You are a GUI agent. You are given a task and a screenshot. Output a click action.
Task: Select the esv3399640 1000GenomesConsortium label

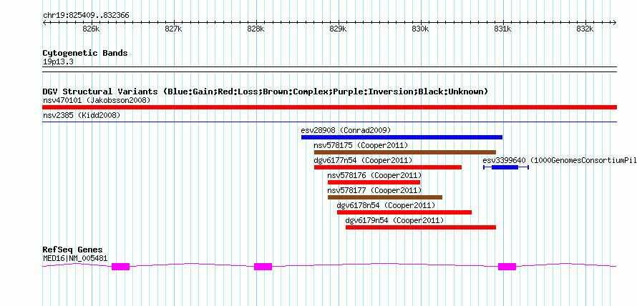[x=560, y=160]
